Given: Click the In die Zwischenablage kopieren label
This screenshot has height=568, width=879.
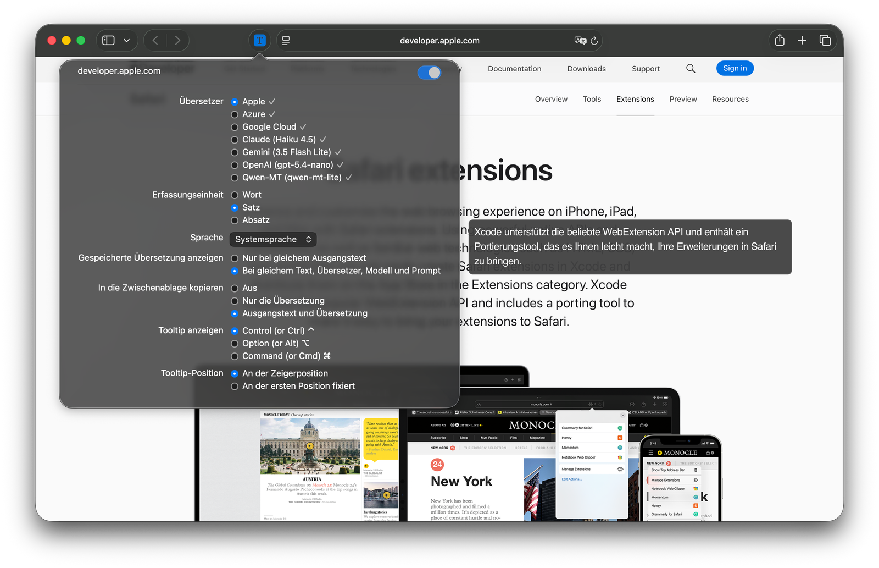Looking at the screenshot, I should point(161,288).
